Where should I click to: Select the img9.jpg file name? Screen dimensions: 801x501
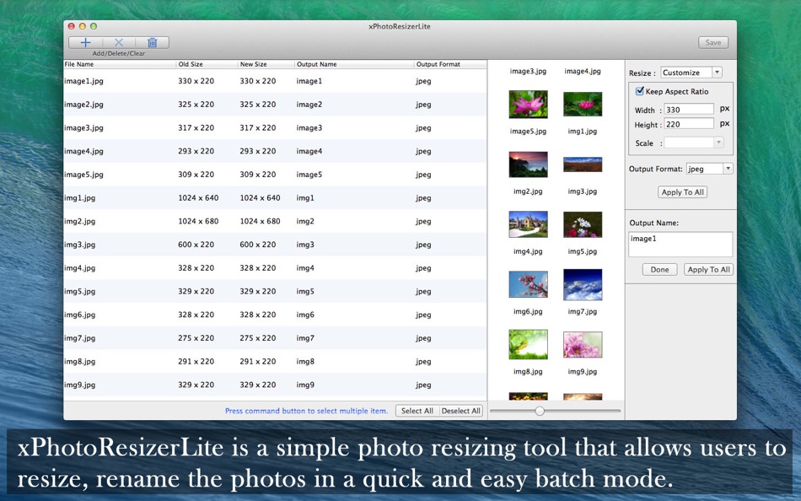click(x=80, y=385)
